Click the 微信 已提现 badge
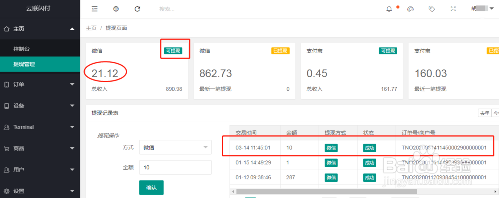 pyautogui.click(x=280, y=51)
